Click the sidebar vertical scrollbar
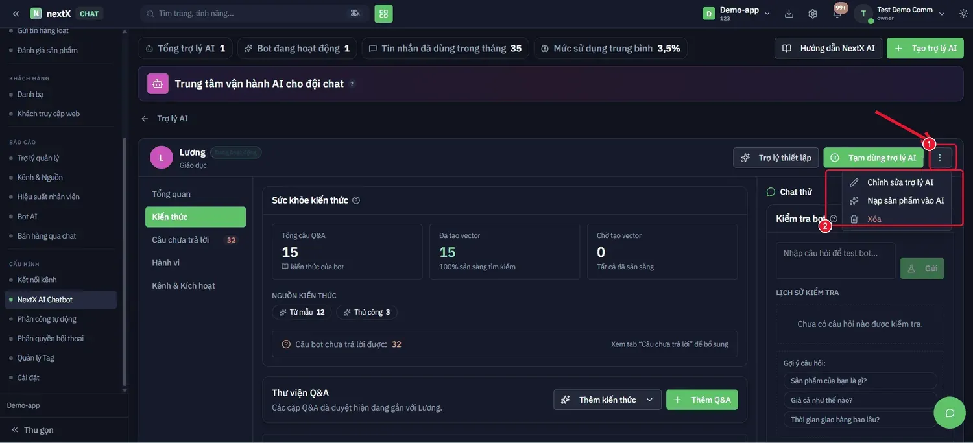973x443 pixels. (125, 259)
